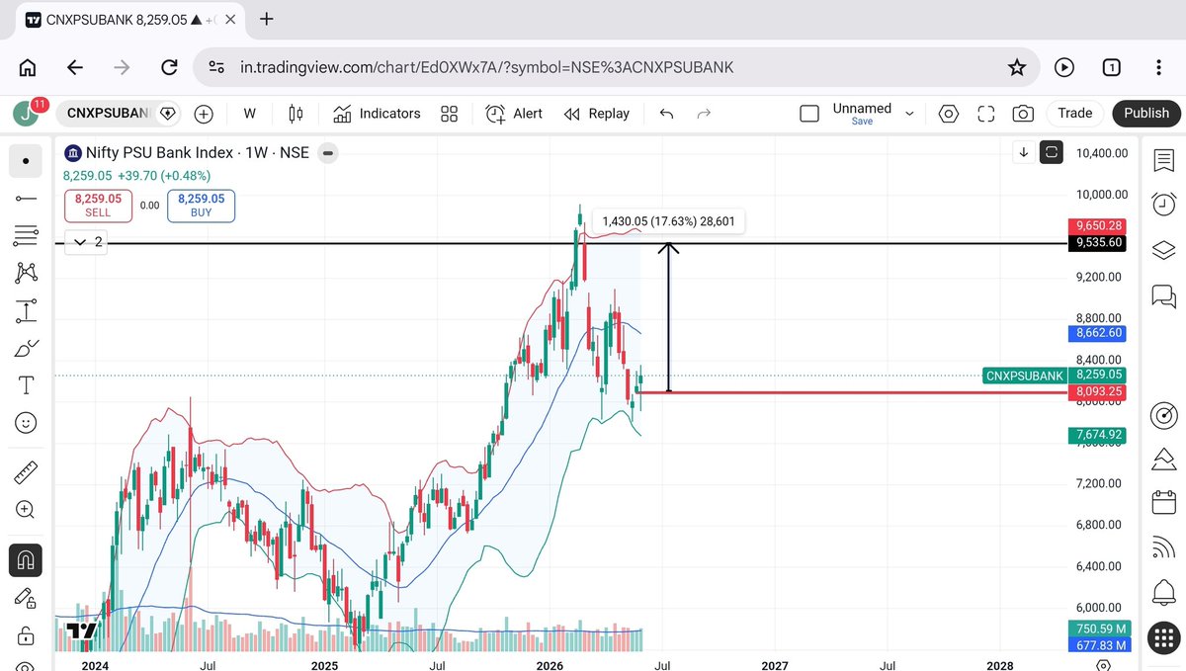1186x671 pixels.
Task: Select the Fib retracement tool
Action: pyautogui.click(x=26, y=236)
